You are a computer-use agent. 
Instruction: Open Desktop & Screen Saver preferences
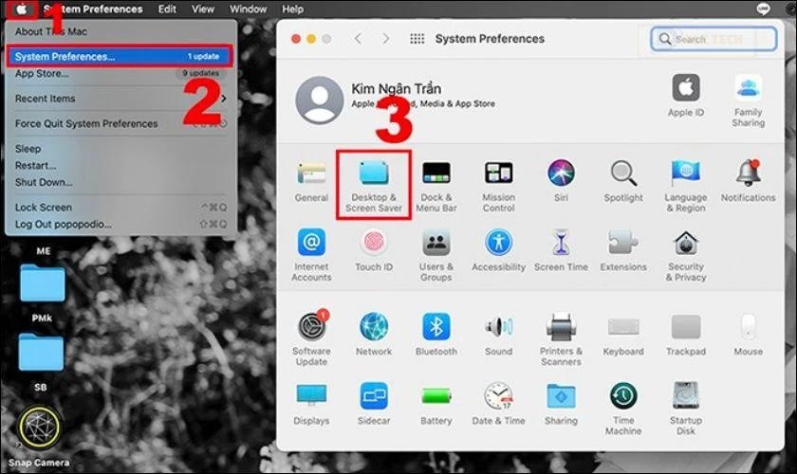[x=374, y=186]
